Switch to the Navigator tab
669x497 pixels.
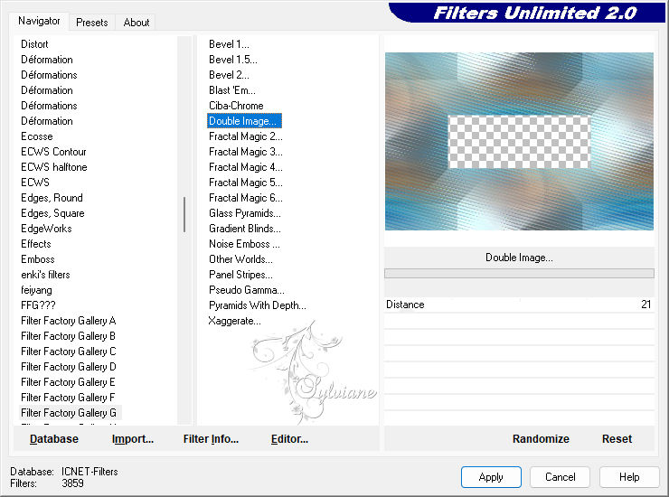point(39,21)
